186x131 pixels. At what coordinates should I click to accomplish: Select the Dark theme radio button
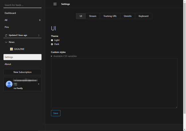[52, 44]
